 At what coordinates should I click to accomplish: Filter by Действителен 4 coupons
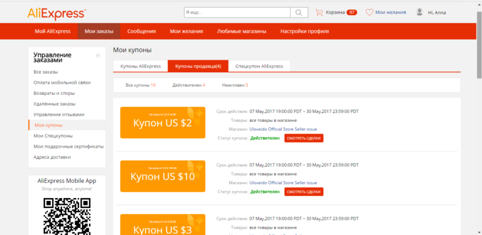[189, 85]
